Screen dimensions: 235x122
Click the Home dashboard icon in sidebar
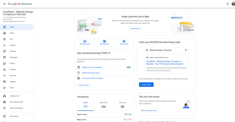5,27
